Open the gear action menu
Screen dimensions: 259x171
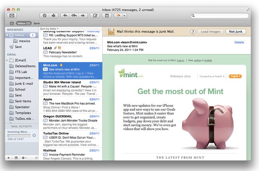(x=24, y=158)
